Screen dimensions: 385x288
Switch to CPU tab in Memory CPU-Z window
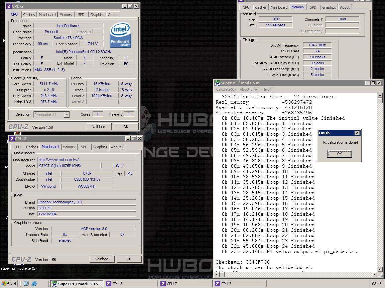coord(246,7)
